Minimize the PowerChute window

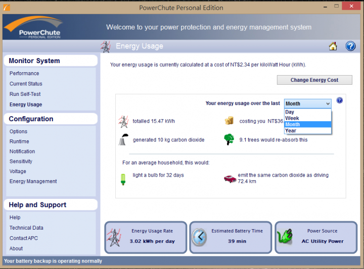(x=325, y=7)
